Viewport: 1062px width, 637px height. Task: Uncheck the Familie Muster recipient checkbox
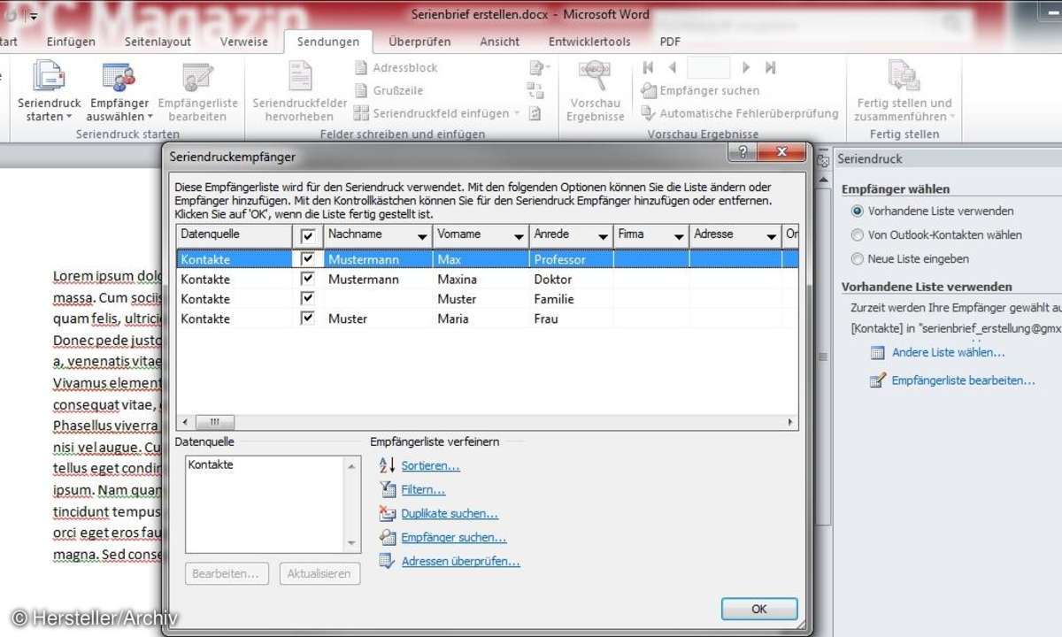[307, 298]
